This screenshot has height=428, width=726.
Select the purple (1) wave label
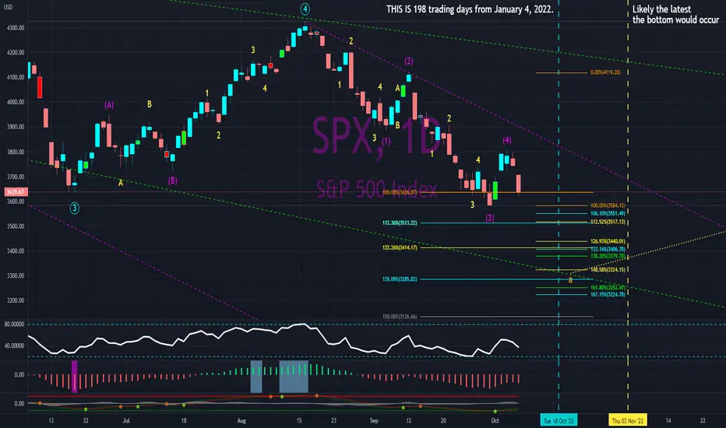386,141
